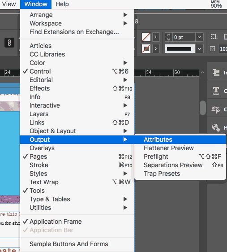The height and width of the screenshot is (252, 227).
Task: Open the Stroke panel
Action: 77,165
